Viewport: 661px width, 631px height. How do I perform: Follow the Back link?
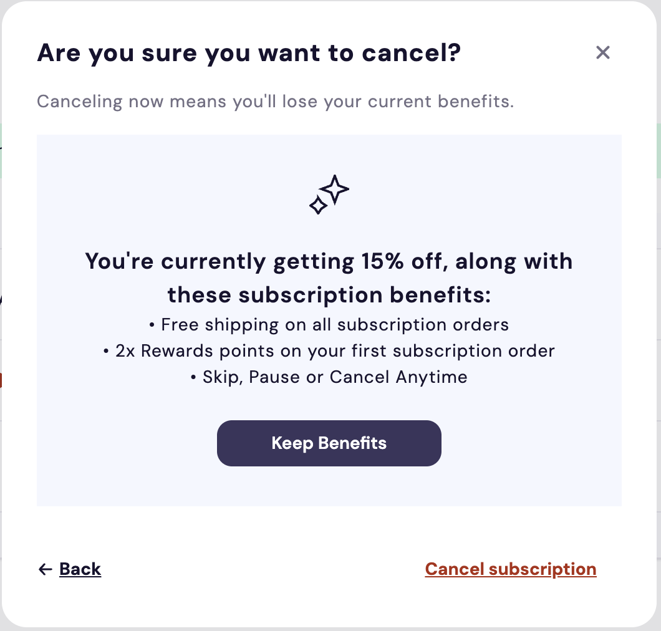coord(80,569)
